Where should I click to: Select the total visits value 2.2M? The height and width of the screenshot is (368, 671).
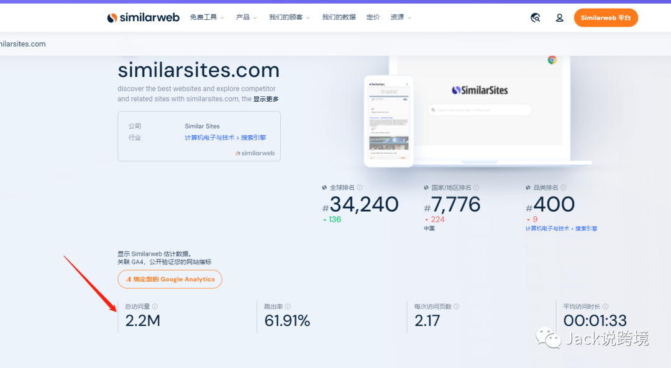(x=143, y=321)
